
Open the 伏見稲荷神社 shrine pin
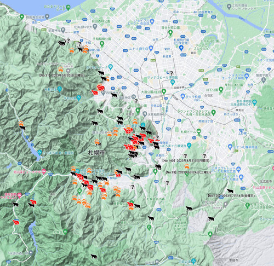point(145,114)
